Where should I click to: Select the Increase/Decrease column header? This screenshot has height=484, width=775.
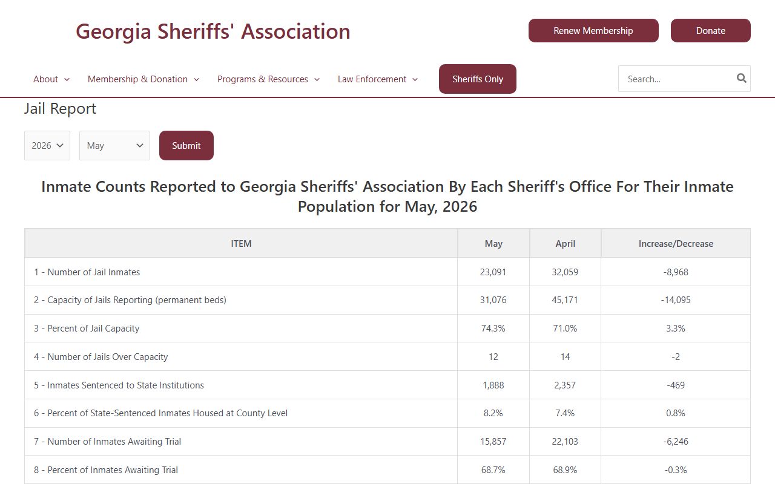coord(676,243)
